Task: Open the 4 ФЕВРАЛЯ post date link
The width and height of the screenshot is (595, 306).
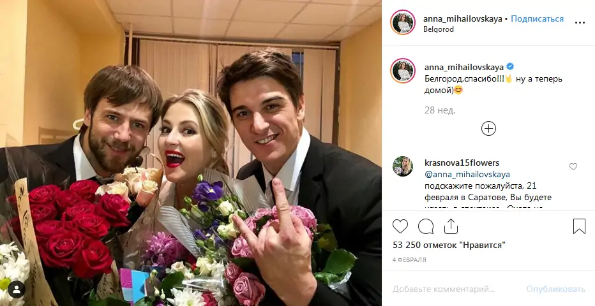Action: pos(409,260)
